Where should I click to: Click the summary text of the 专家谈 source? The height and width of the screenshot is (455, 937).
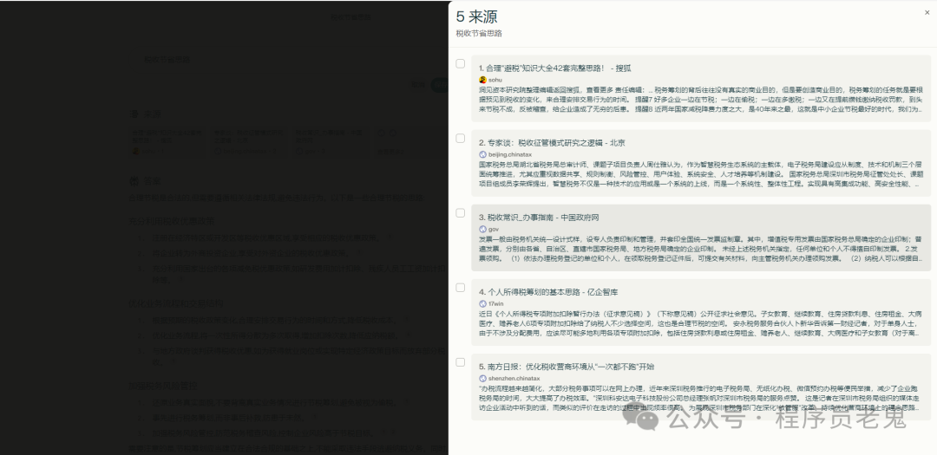[700, 173]
